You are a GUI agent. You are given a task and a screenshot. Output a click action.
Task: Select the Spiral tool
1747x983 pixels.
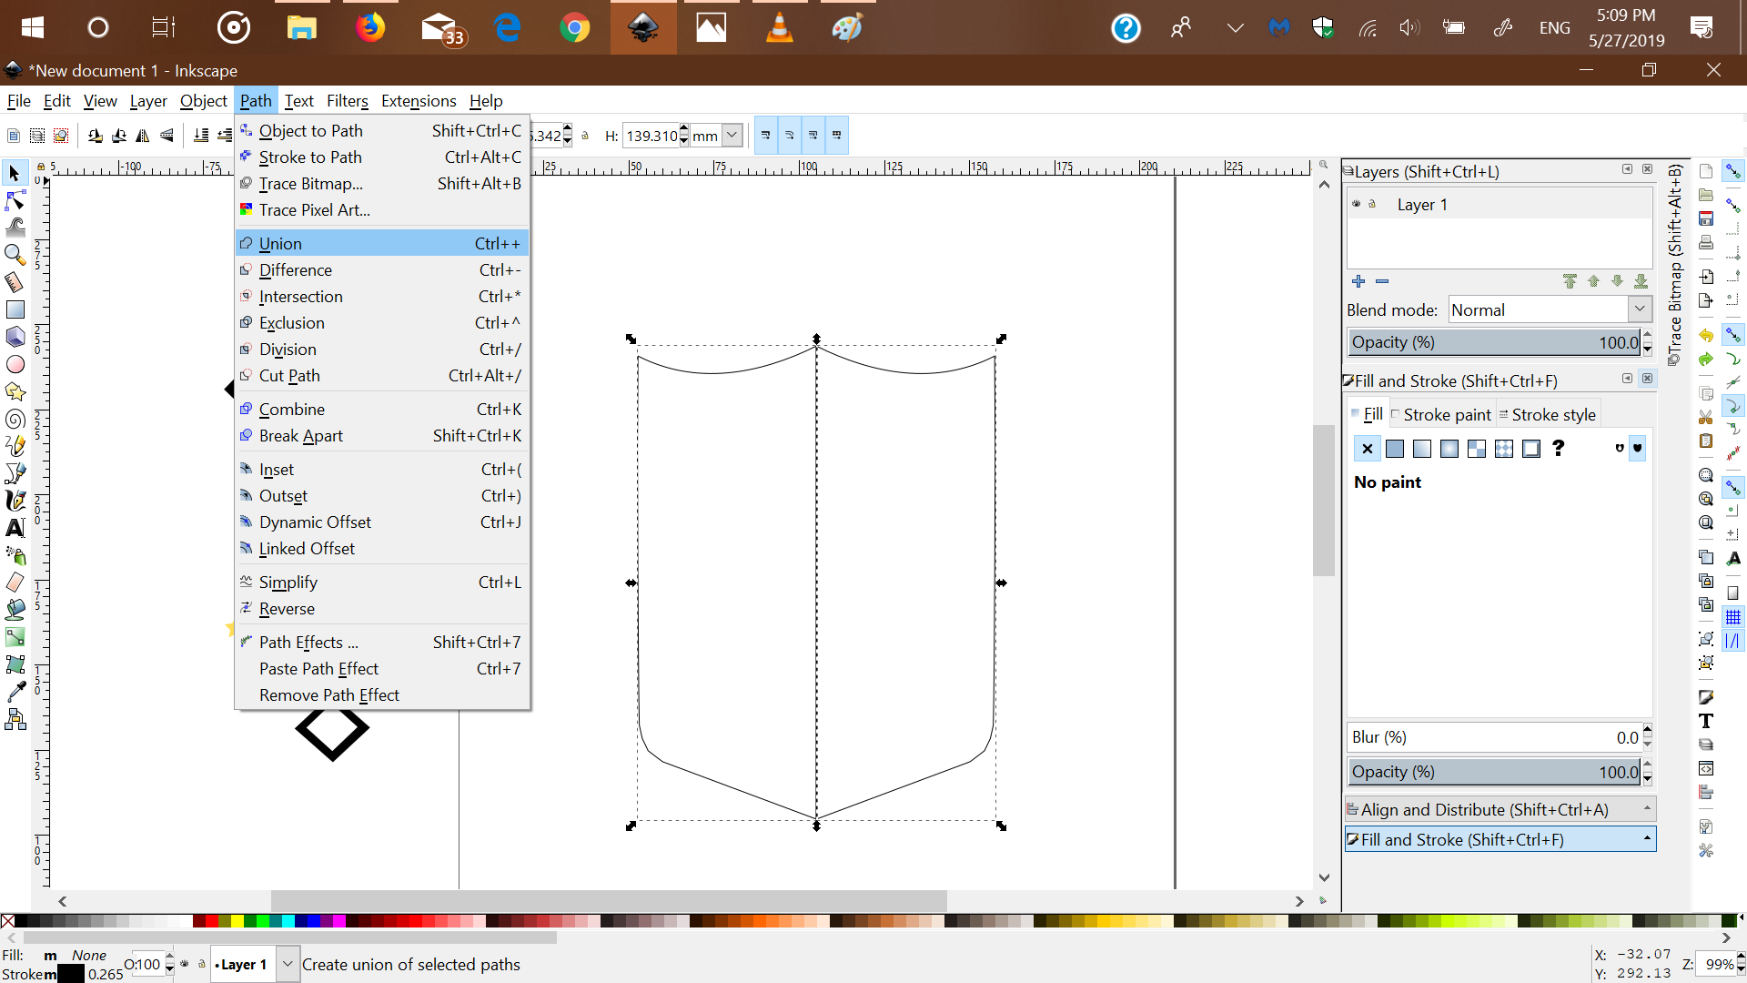pyautogui.click(x=15, y=419)
